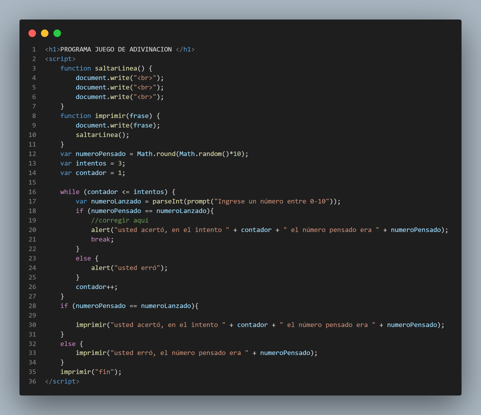The width and height of the screenshot is (481, 415).
Task: Click 'alert("usted erró");' on line 24
Action: click(129, 268)
